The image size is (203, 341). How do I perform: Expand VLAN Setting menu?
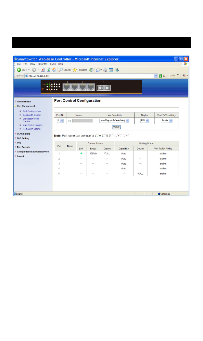24,134
